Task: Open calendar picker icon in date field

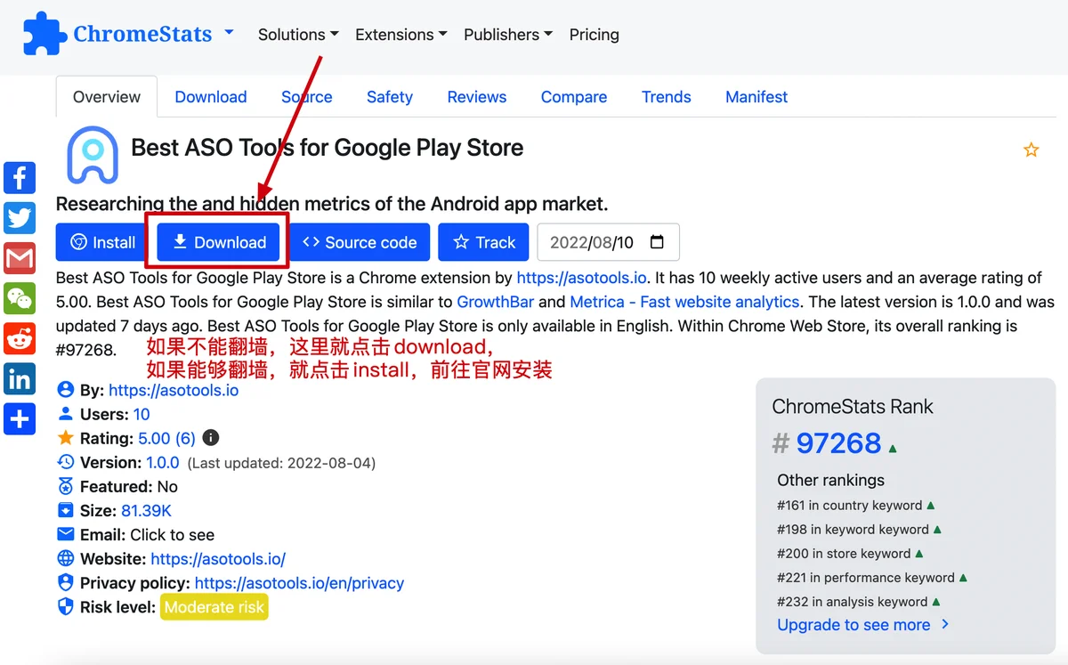Action: pyautogui.click(x=658, y=242)
